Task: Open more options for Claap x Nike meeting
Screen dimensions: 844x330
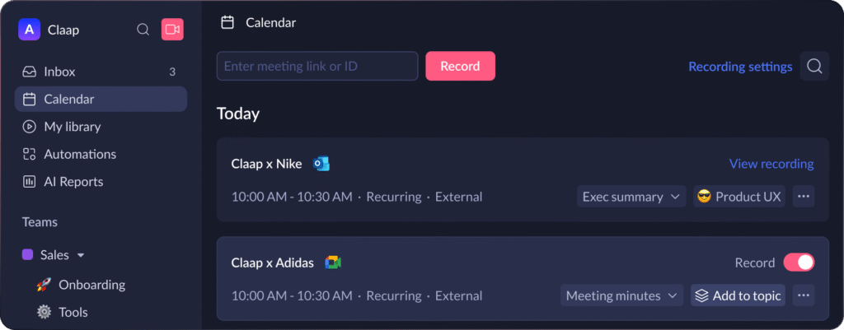Action: (804, 197)
